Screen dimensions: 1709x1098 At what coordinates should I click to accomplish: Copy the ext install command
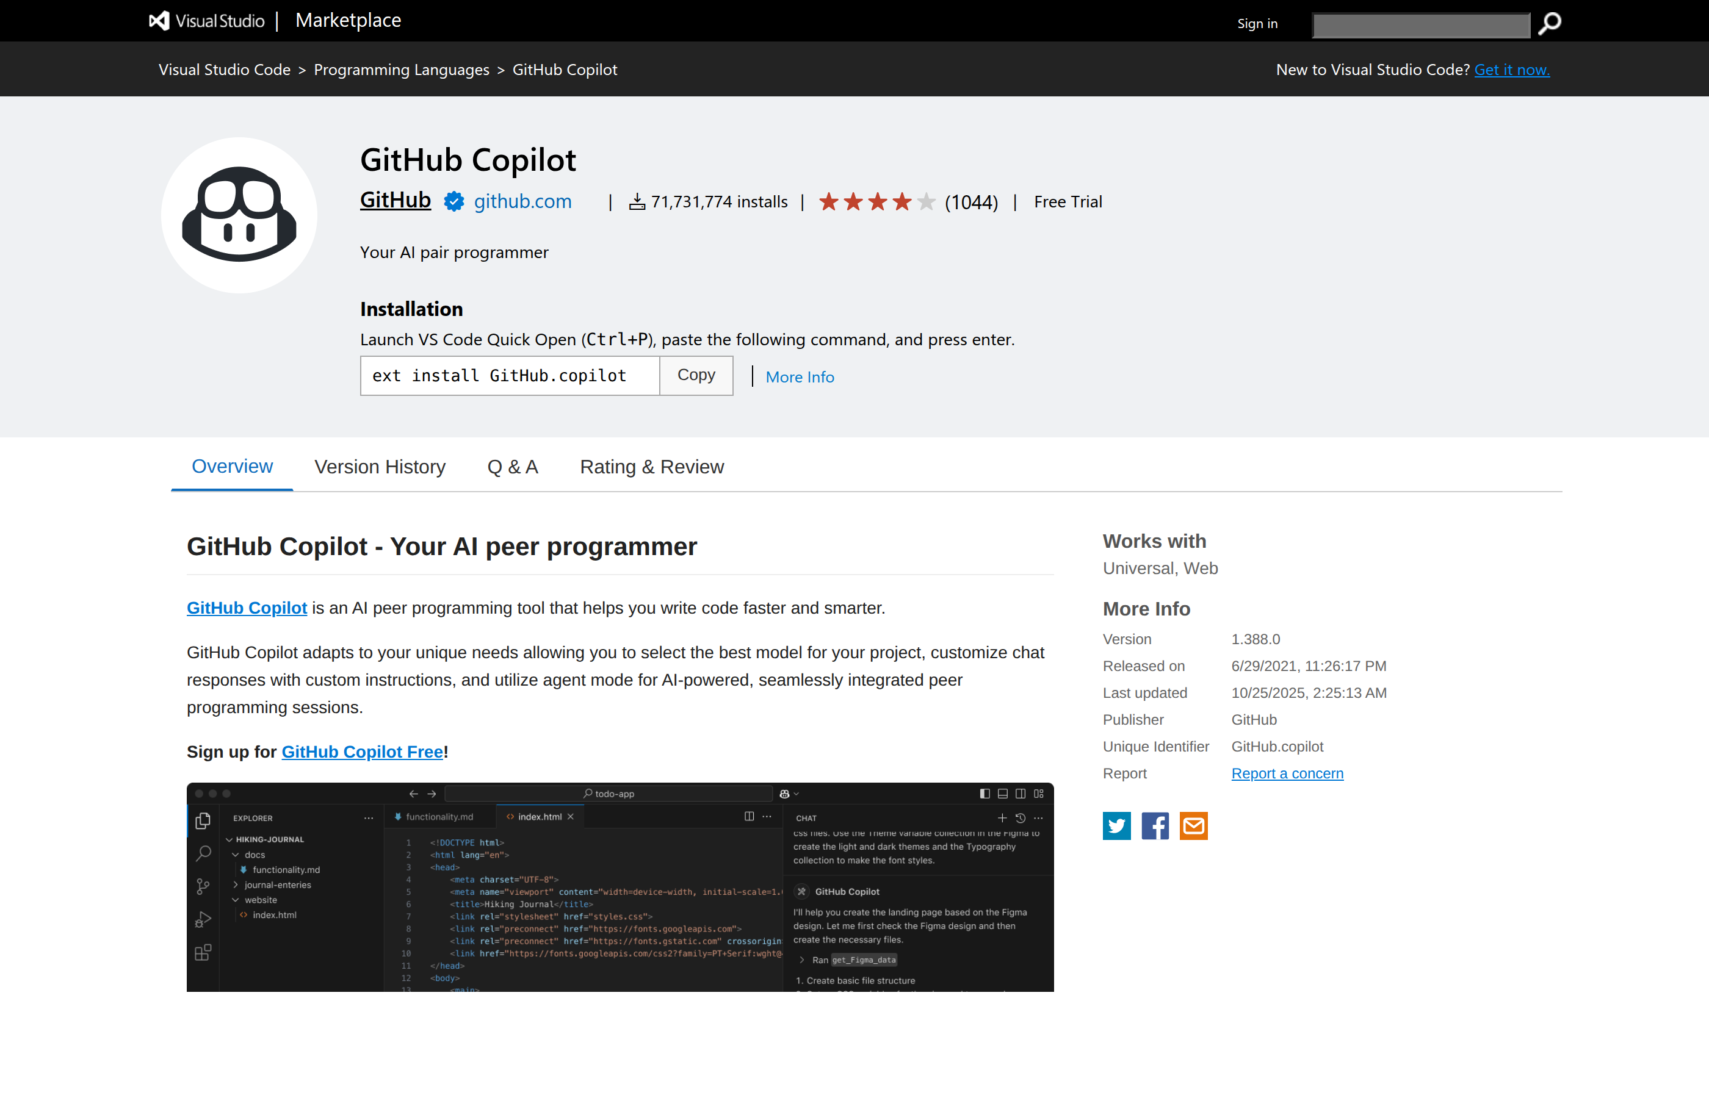coord(695,375)
